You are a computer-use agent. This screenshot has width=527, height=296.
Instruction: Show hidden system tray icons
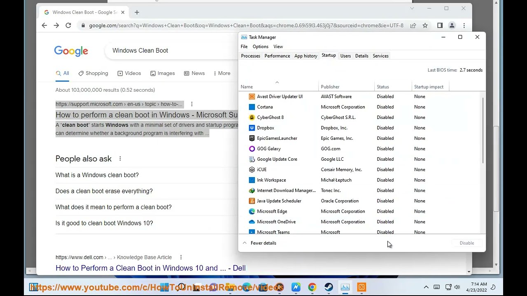[x=426, y=287]
